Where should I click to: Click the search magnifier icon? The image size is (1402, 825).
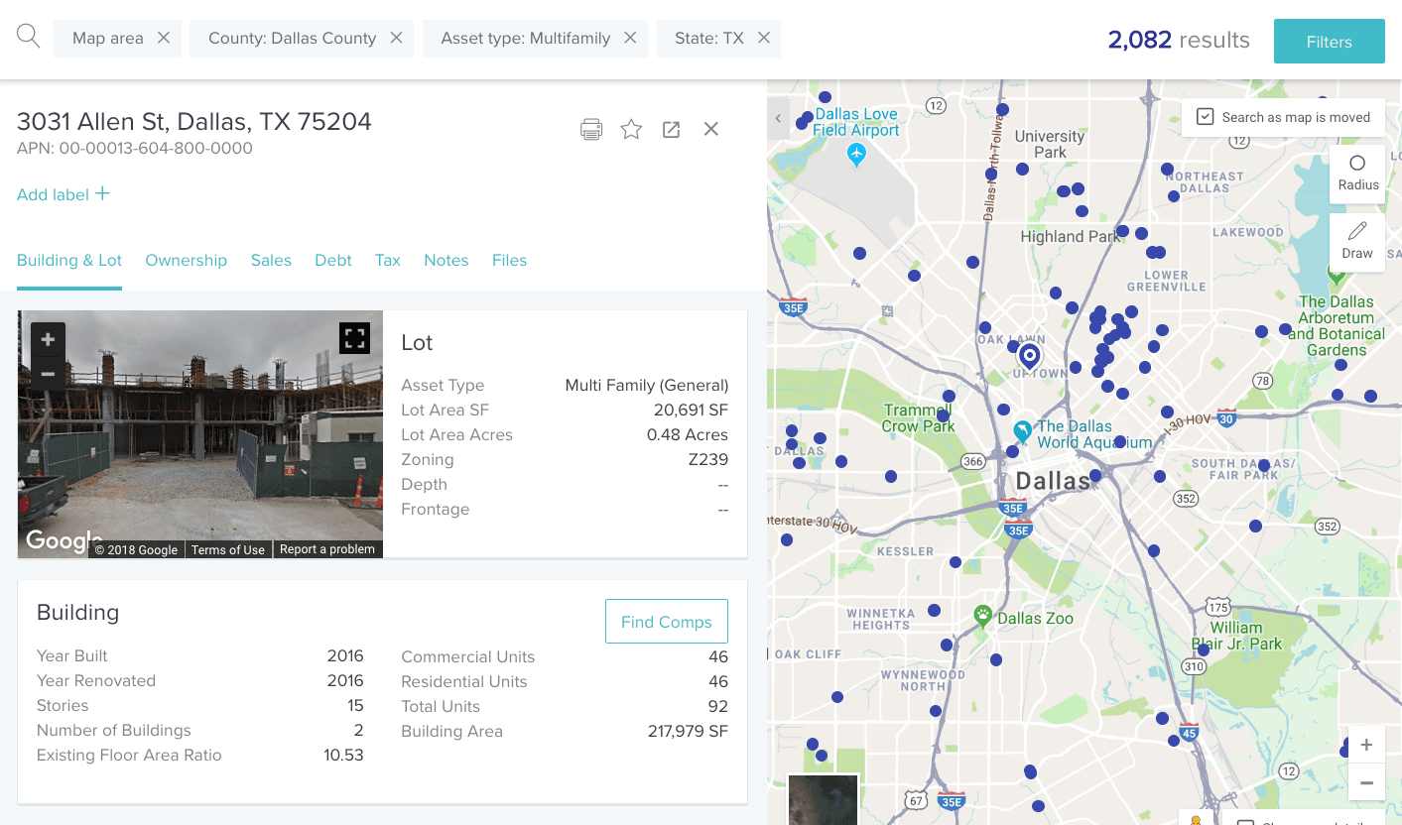(29, 38)
